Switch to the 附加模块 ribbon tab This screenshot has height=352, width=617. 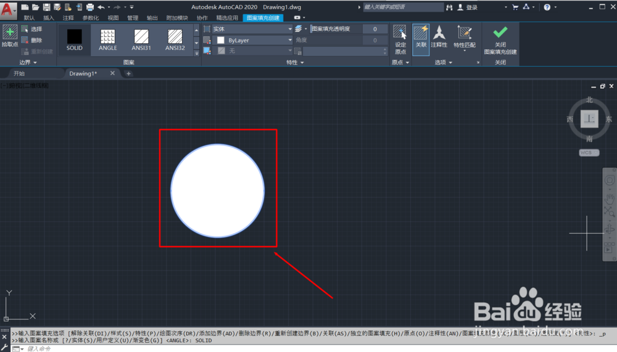177,18
